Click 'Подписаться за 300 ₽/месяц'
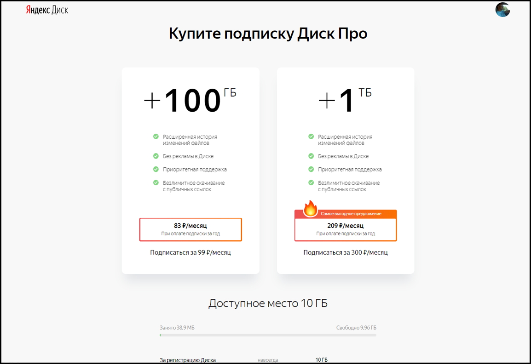531x364 pixels. pos(345,252)
